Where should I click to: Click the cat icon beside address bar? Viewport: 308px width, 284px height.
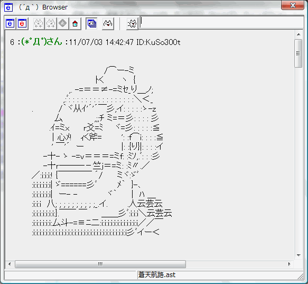pos(133,24)
